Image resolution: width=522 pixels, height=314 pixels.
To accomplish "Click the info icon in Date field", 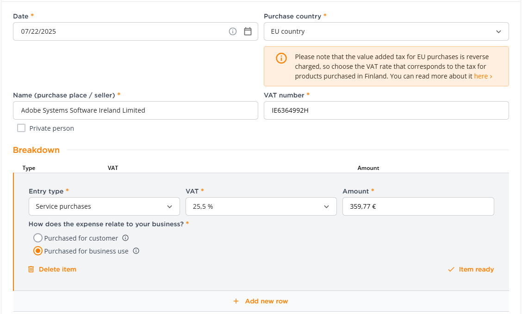I will 233,31.
